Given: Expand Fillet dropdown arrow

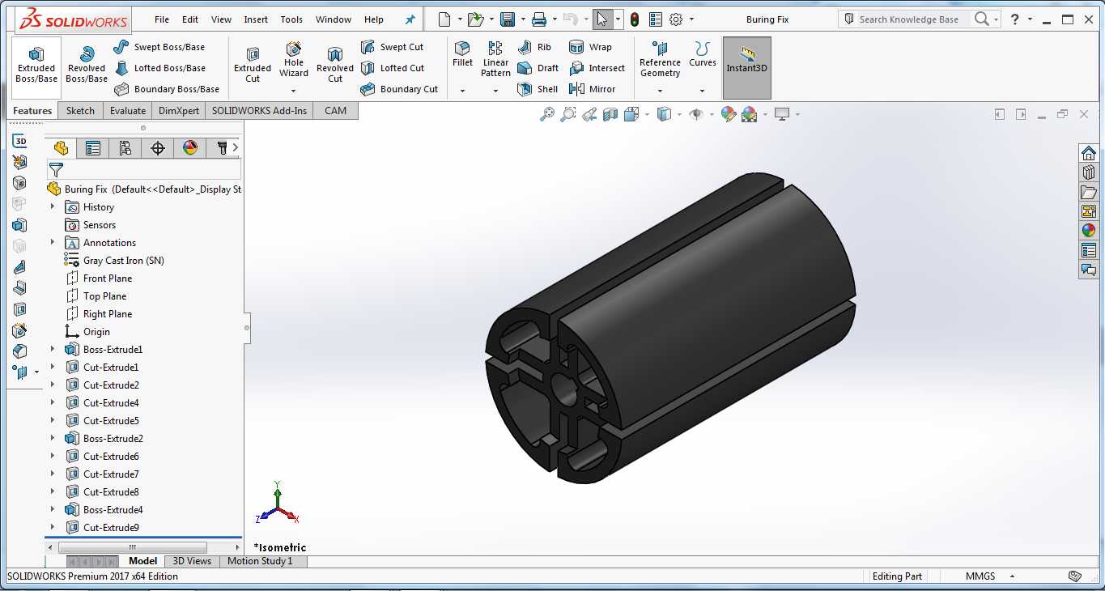Looking at the screenshot, I should pyautogui.click(x=462, y=91).
